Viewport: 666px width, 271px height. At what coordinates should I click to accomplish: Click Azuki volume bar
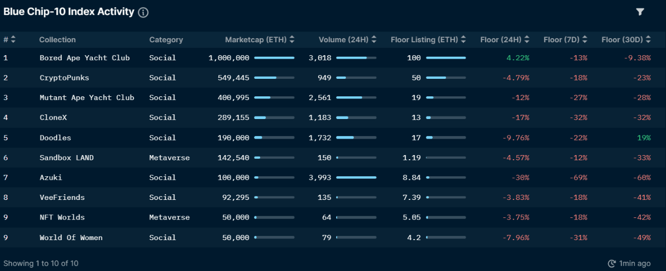(356, 177)
